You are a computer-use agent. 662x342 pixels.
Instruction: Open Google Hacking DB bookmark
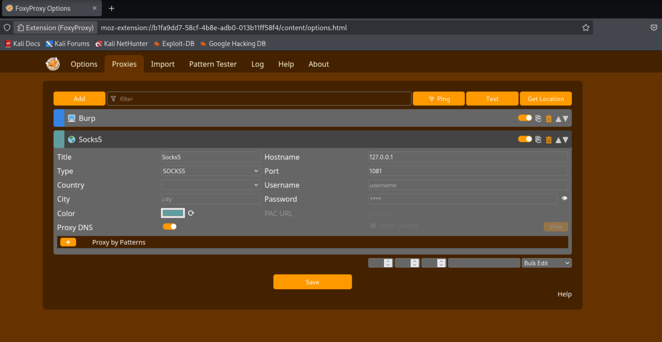point(233,44)
